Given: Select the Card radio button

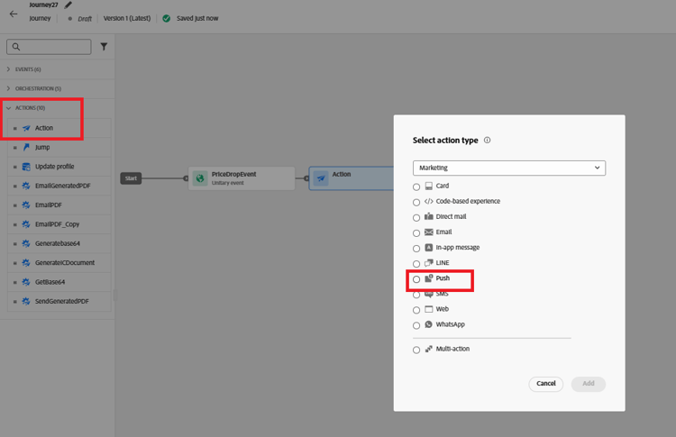Looking at the screenshot, I should (416, 187).
